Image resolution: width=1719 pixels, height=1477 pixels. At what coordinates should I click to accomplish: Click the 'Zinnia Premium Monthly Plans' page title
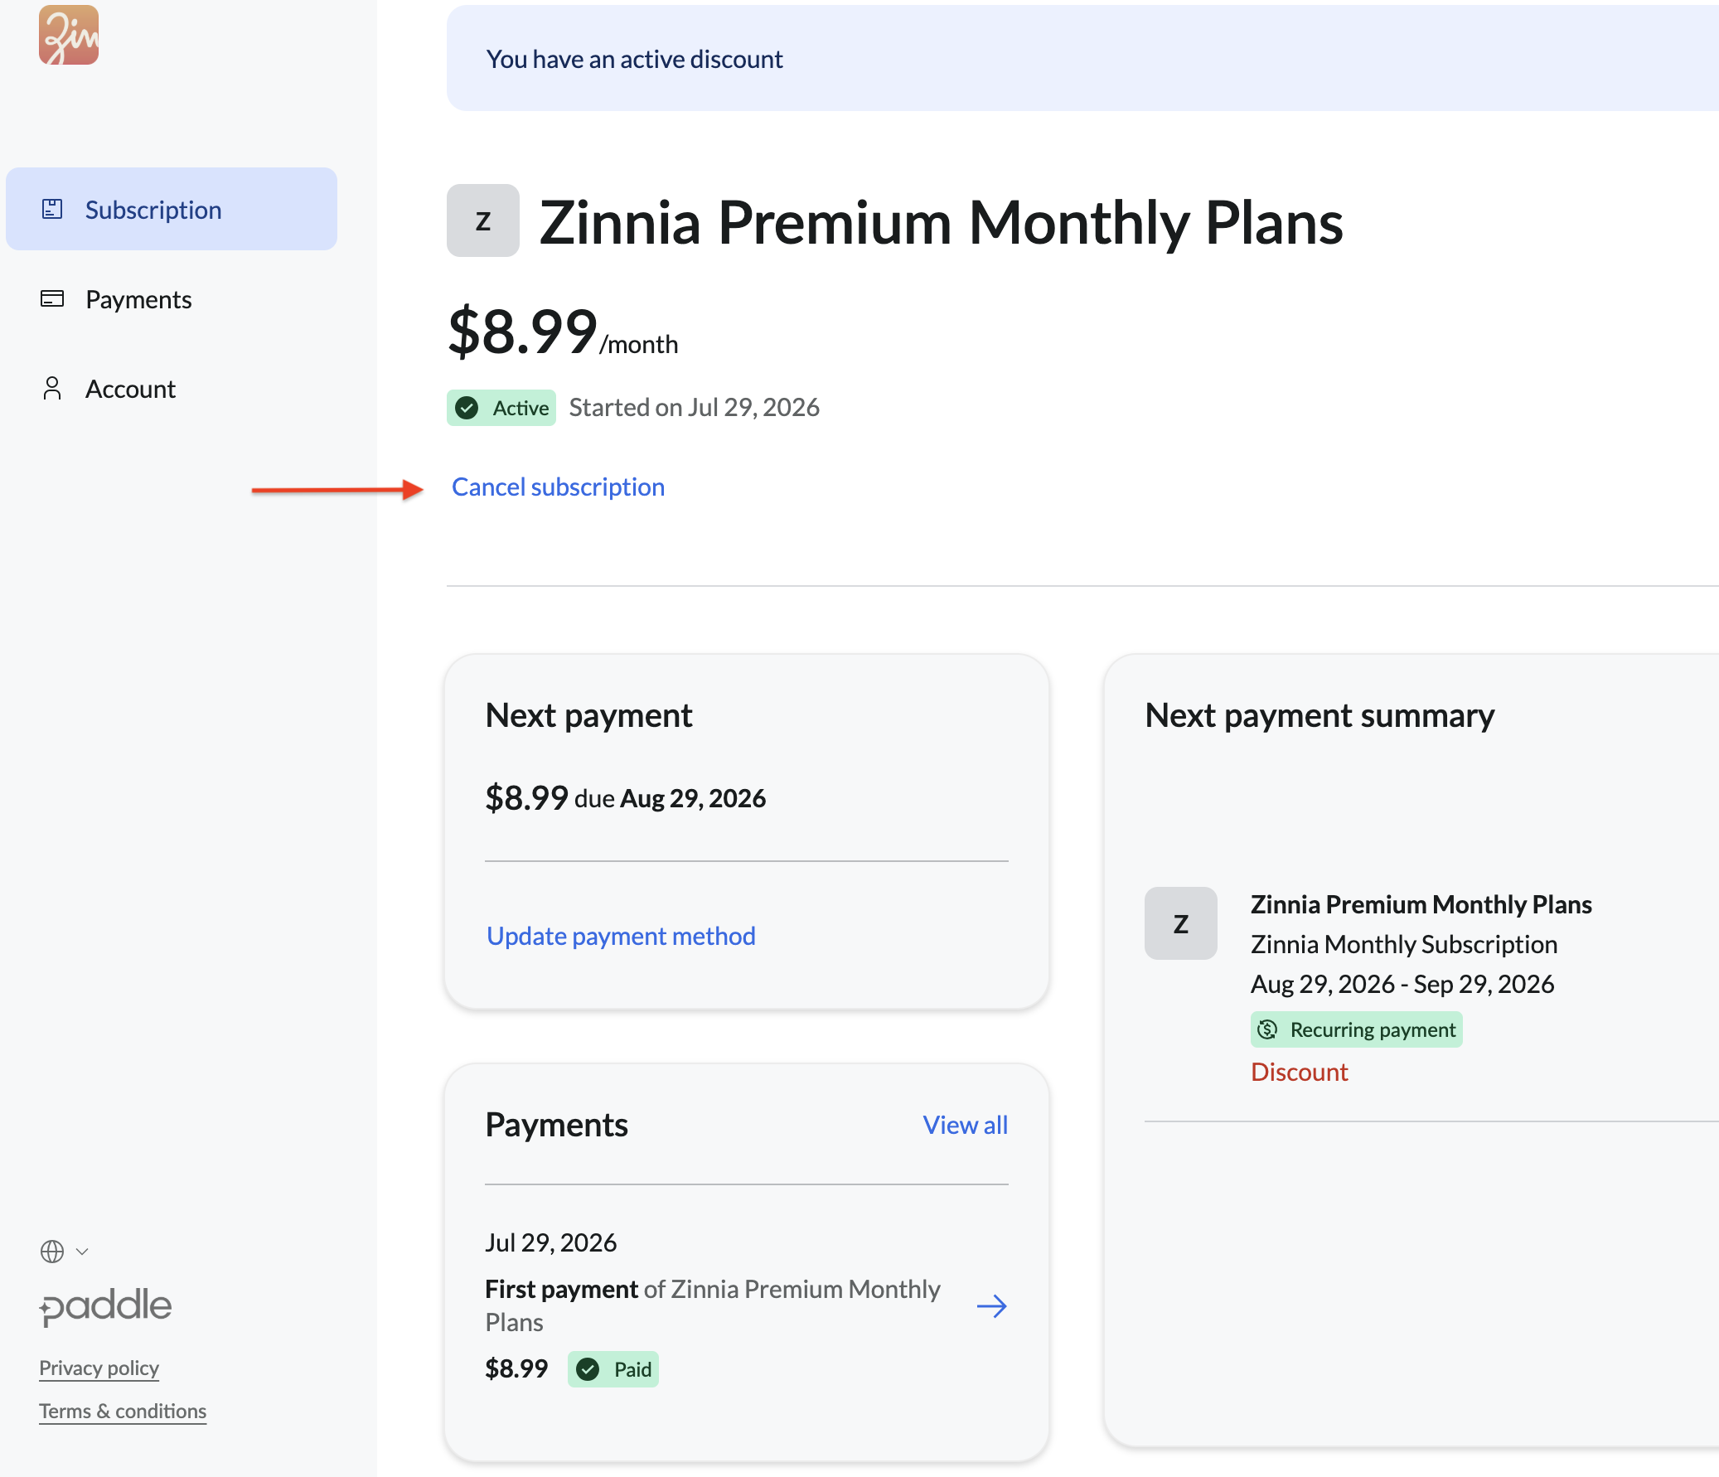click(941, 222)
